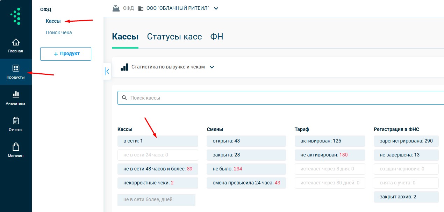The height and width of the screenshot is (212, 444).
Task: Click the statistics bar chart icon
Action: click(124, 67)
